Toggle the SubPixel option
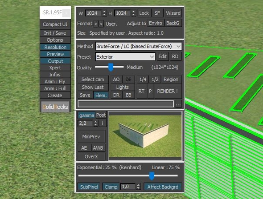The width and height of the screenshot is (263, 199). [x=89, y=187]
